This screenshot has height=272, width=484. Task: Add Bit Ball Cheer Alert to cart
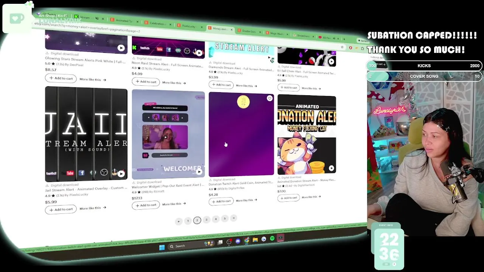point(289,88)
